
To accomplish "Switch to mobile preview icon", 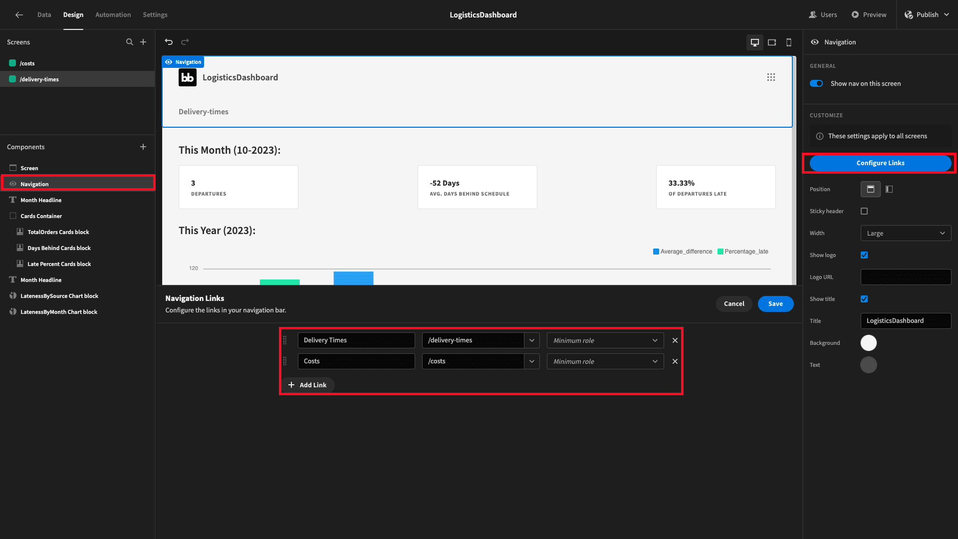I will click(789, 42).
